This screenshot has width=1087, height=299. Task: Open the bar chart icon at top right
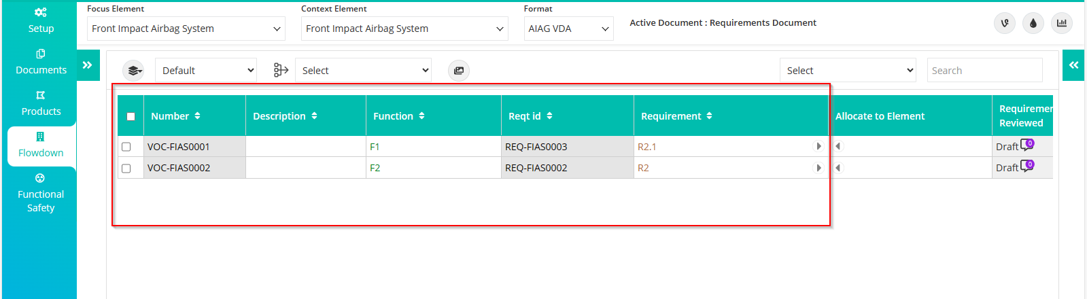pos(1061,23)
